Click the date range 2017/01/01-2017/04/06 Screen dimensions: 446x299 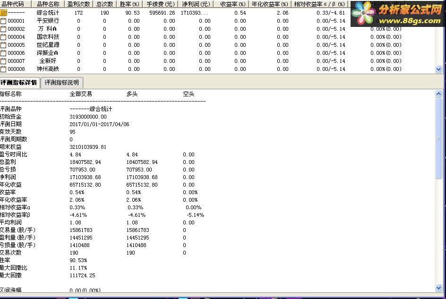[x=99, y=124]
